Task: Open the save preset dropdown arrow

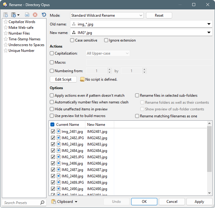Action: click(x=19, y=15)
